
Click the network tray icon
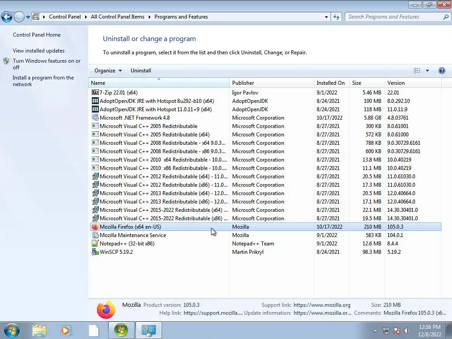pyautogui.click(x=386, y=331)
